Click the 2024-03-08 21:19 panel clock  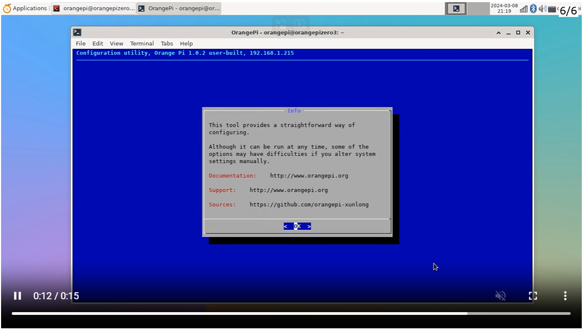coord(504,8)
